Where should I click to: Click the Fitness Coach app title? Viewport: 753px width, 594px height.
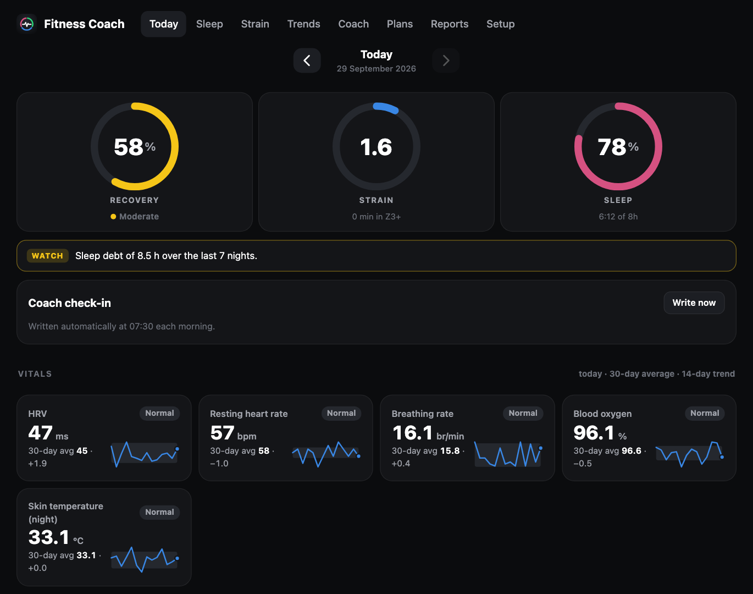(84, 24)
